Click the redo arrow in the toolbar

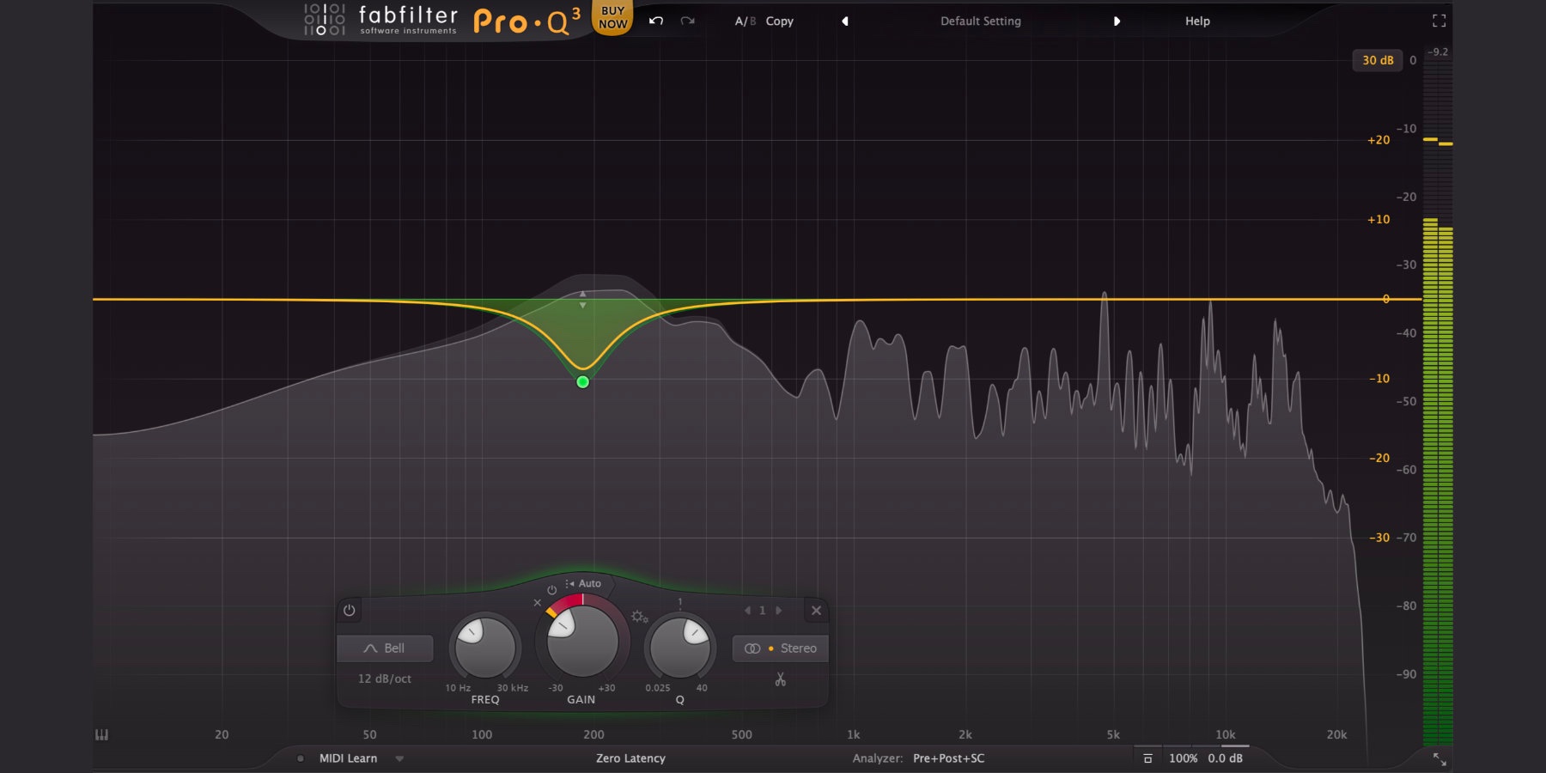tap(687, 21)
